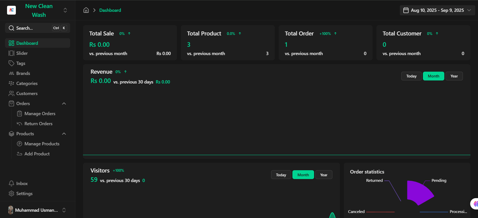Click the Muhammad Usman avatar
478x218 pixels.
pyautogui.click(x=11, y=210)
